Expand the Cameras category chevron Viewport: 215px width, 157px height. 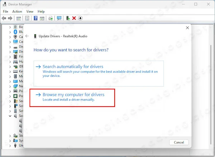(10, 37)
